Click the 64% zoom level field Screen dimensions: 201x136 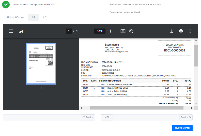[100, 31]
